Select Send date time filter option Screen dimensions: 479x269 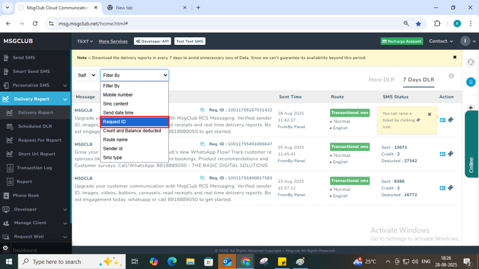click(x=134, y=113)
